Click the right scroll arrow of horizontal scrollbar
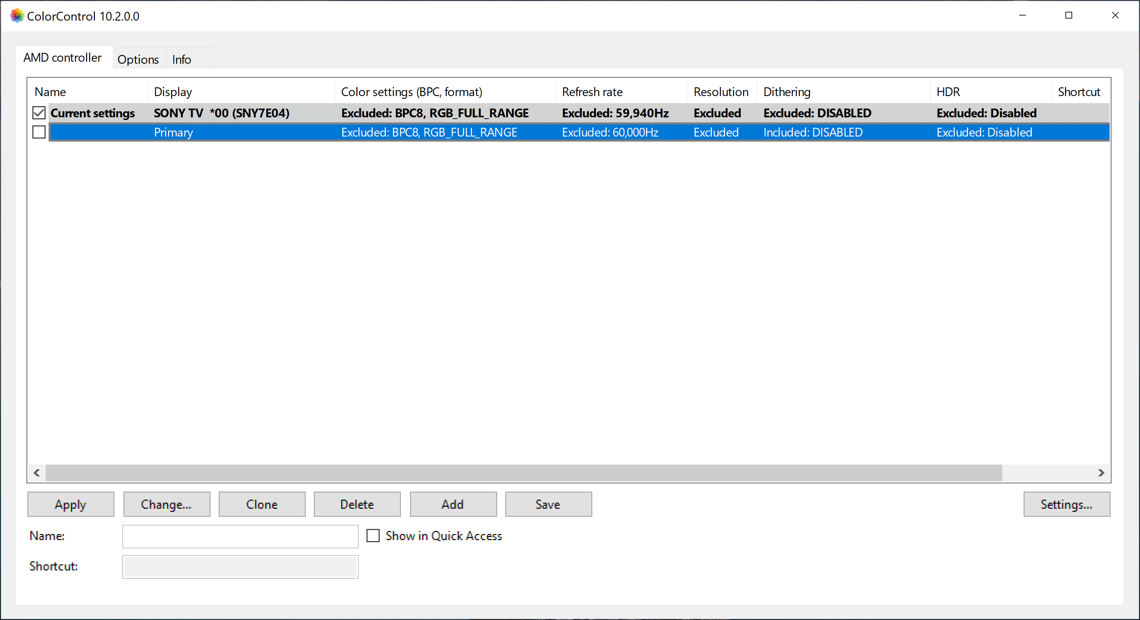 1101,473
